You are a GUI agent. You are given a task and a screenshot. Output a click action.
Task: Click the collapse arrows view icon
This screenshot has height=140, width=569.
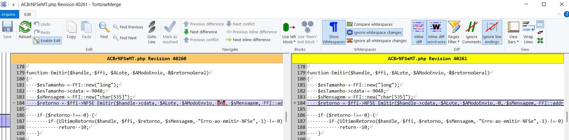pyautogui.click(x=540, y=41)
